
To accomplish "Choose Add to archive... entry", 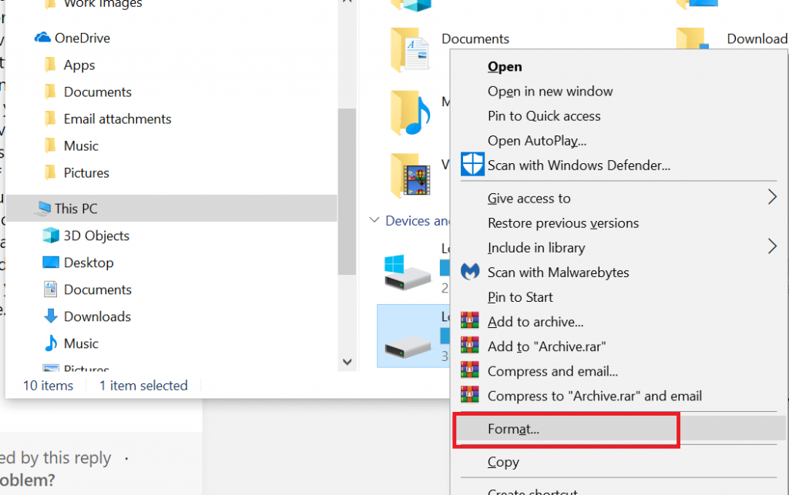I will coord(536,322).
